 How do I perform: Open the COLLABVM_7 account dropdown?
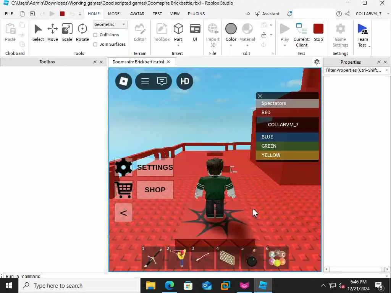pyautogui.click(x=388, y=14)
